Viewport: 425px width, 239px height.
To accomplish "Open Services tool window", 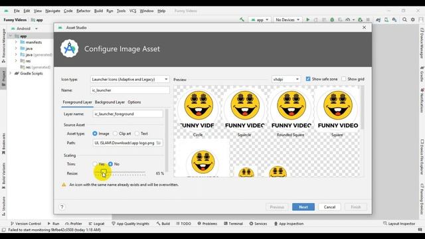I will point(258,224).
